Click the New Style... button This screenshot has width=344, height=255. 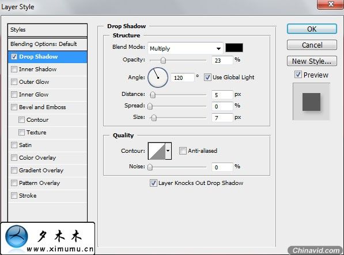(312, 61)
